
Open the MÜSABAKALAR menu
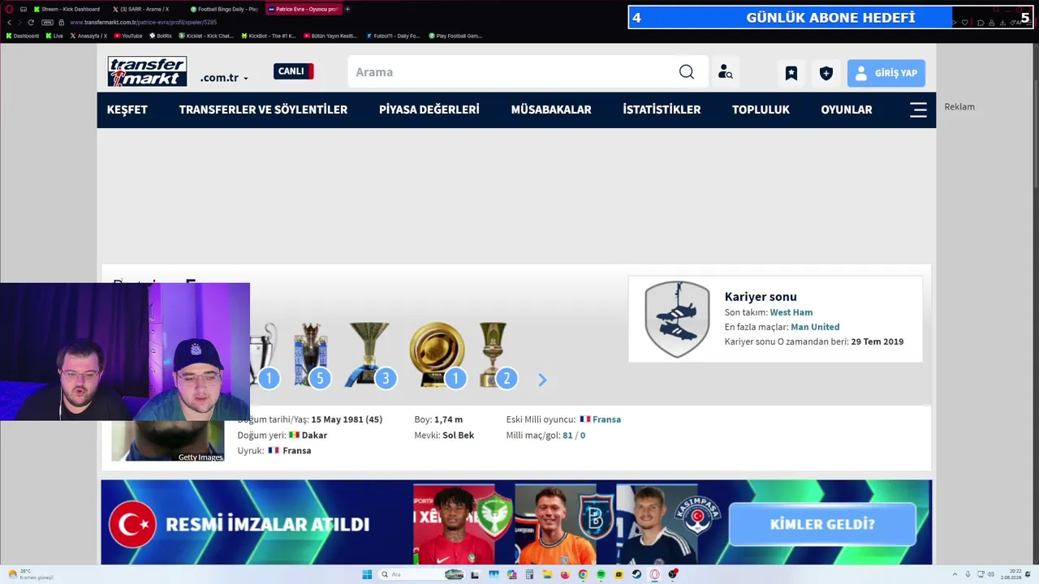pos(551,109)
